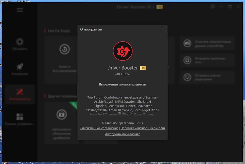
Task: Open Политика конфиденциальности
Action: coord(143,128)
